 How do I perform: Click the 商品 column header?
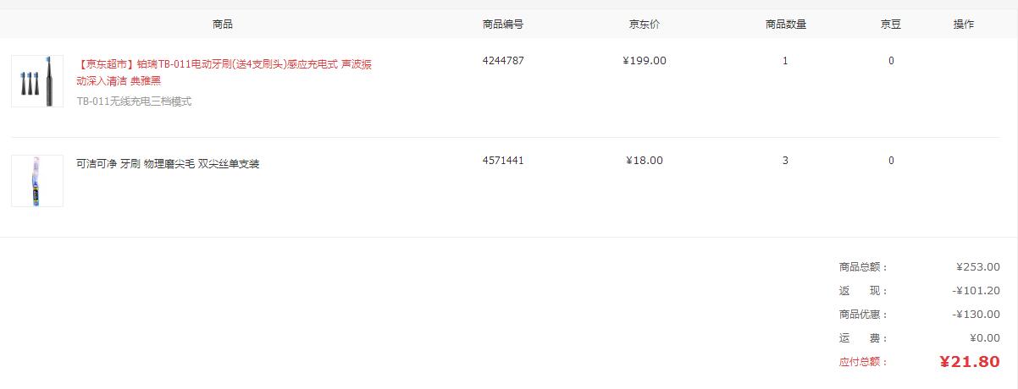pyautogui.click(x=223, y=25)
